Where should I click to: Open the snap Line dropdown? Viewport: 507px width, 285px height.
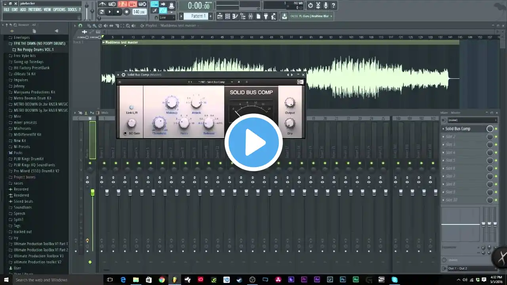[x=166, y=17]
